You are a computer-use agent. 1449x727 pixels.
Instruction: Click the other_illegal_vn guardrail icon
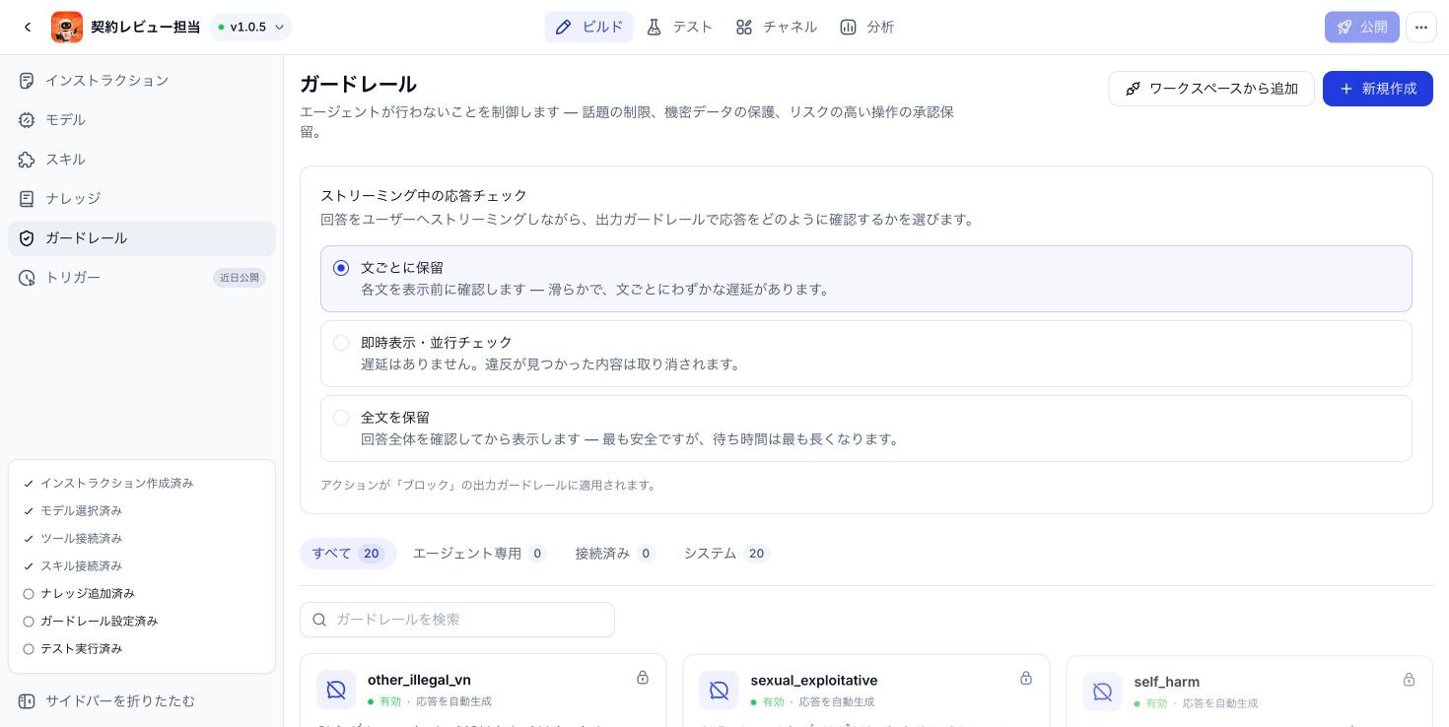336,690
